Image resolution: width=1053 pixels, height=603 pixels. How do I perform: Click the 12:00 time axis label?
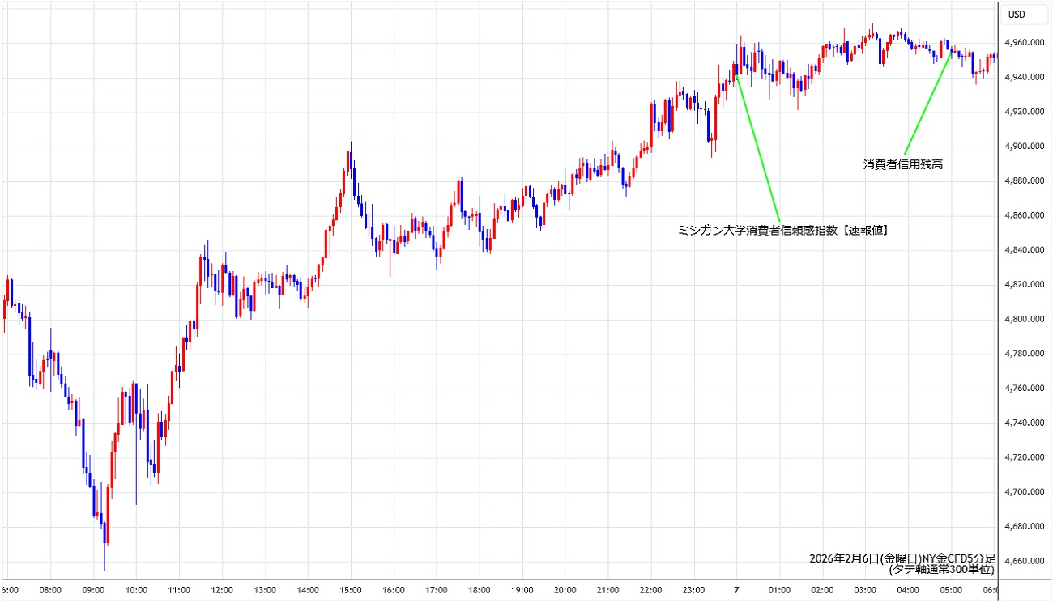pos(222,590)
